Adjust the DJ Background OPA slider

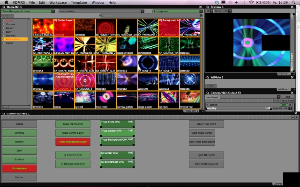click(117, 164)
